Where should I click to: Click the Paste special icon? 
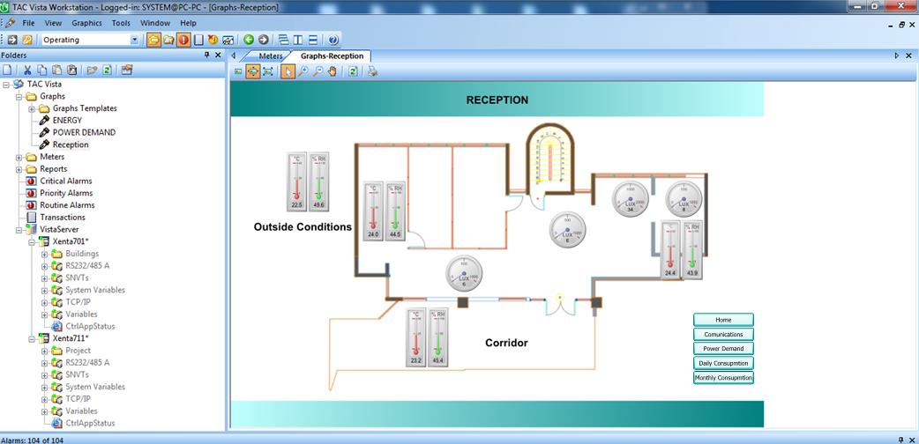[71, 70]
